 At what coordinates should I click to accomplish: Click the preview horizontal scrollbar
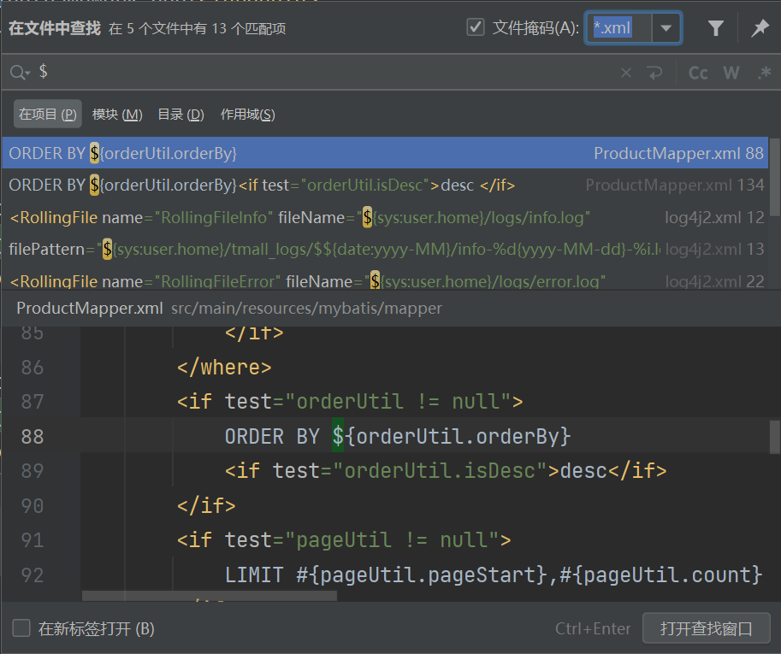pyautogui.click(x=210, y=596)
